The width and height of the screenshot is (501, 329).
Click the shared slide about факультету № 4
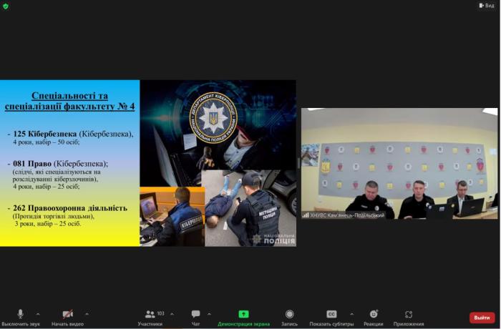(x=148, y=163)
